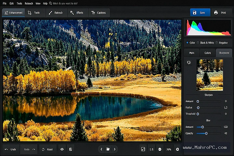Image resolution: width=234 pixels, height=156 pixels.
Task: Select the Negative radio button
Action: pyautogui.click(x=217, y=43)
